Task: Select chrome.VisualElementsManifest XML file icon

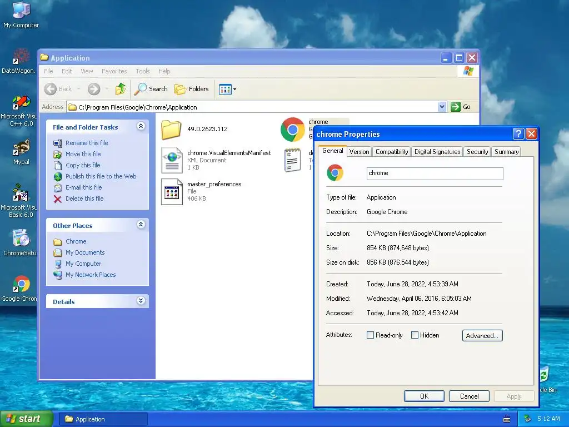Action: 172,160
